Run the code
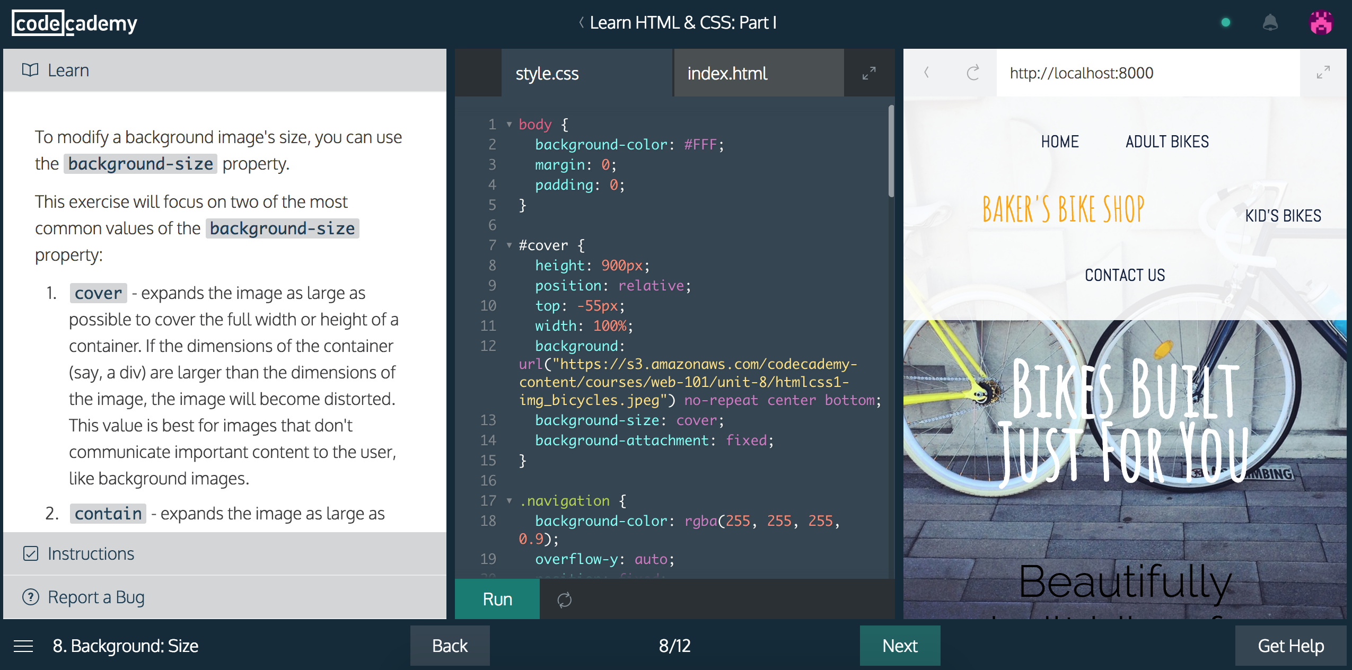This screenshot has height=670, width=1352. click(497, 599)
